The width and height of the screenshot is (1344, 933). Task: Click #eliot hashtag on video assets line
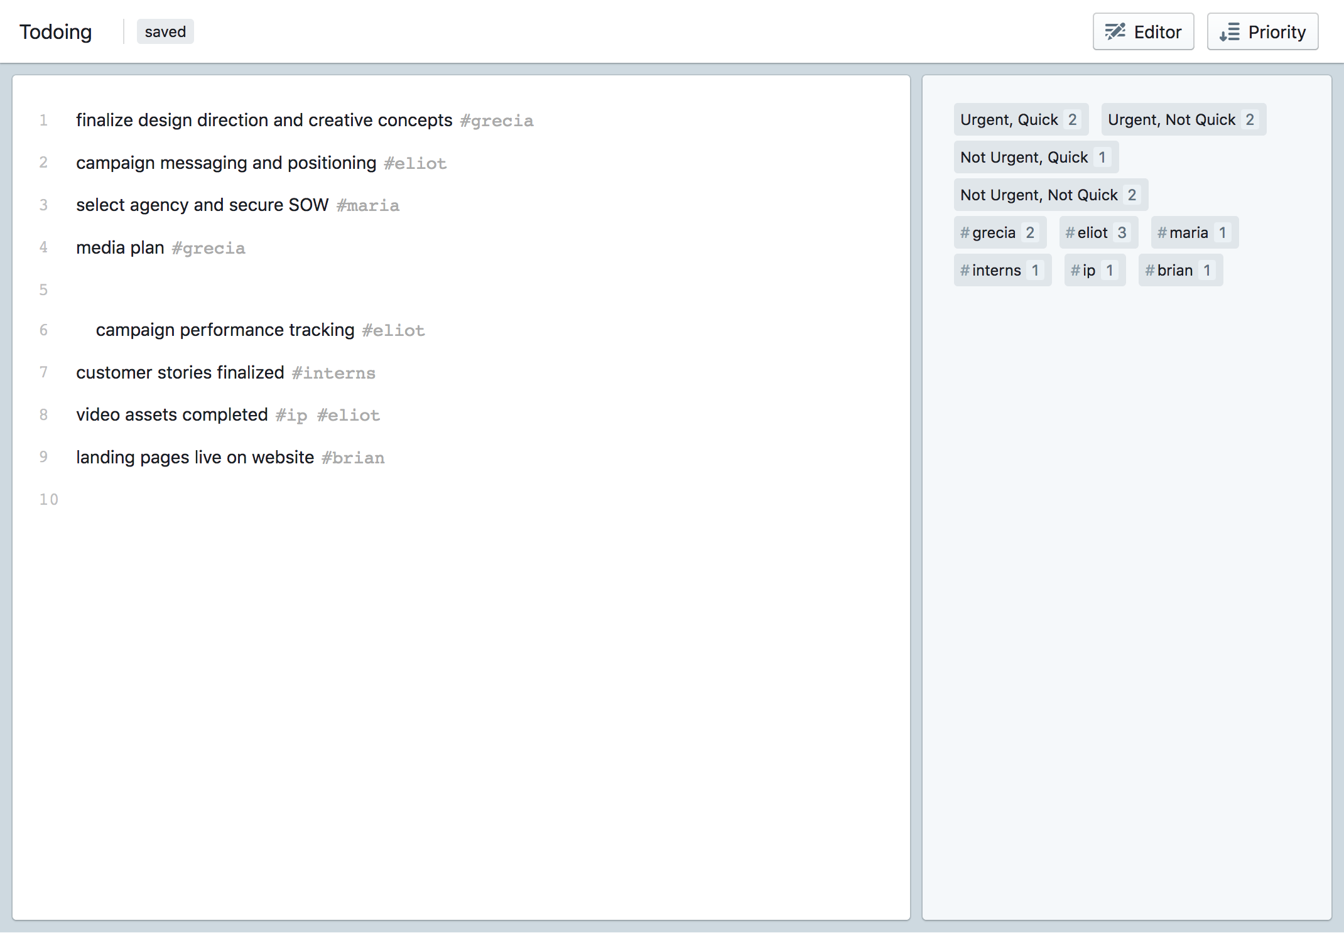[349, 415]
